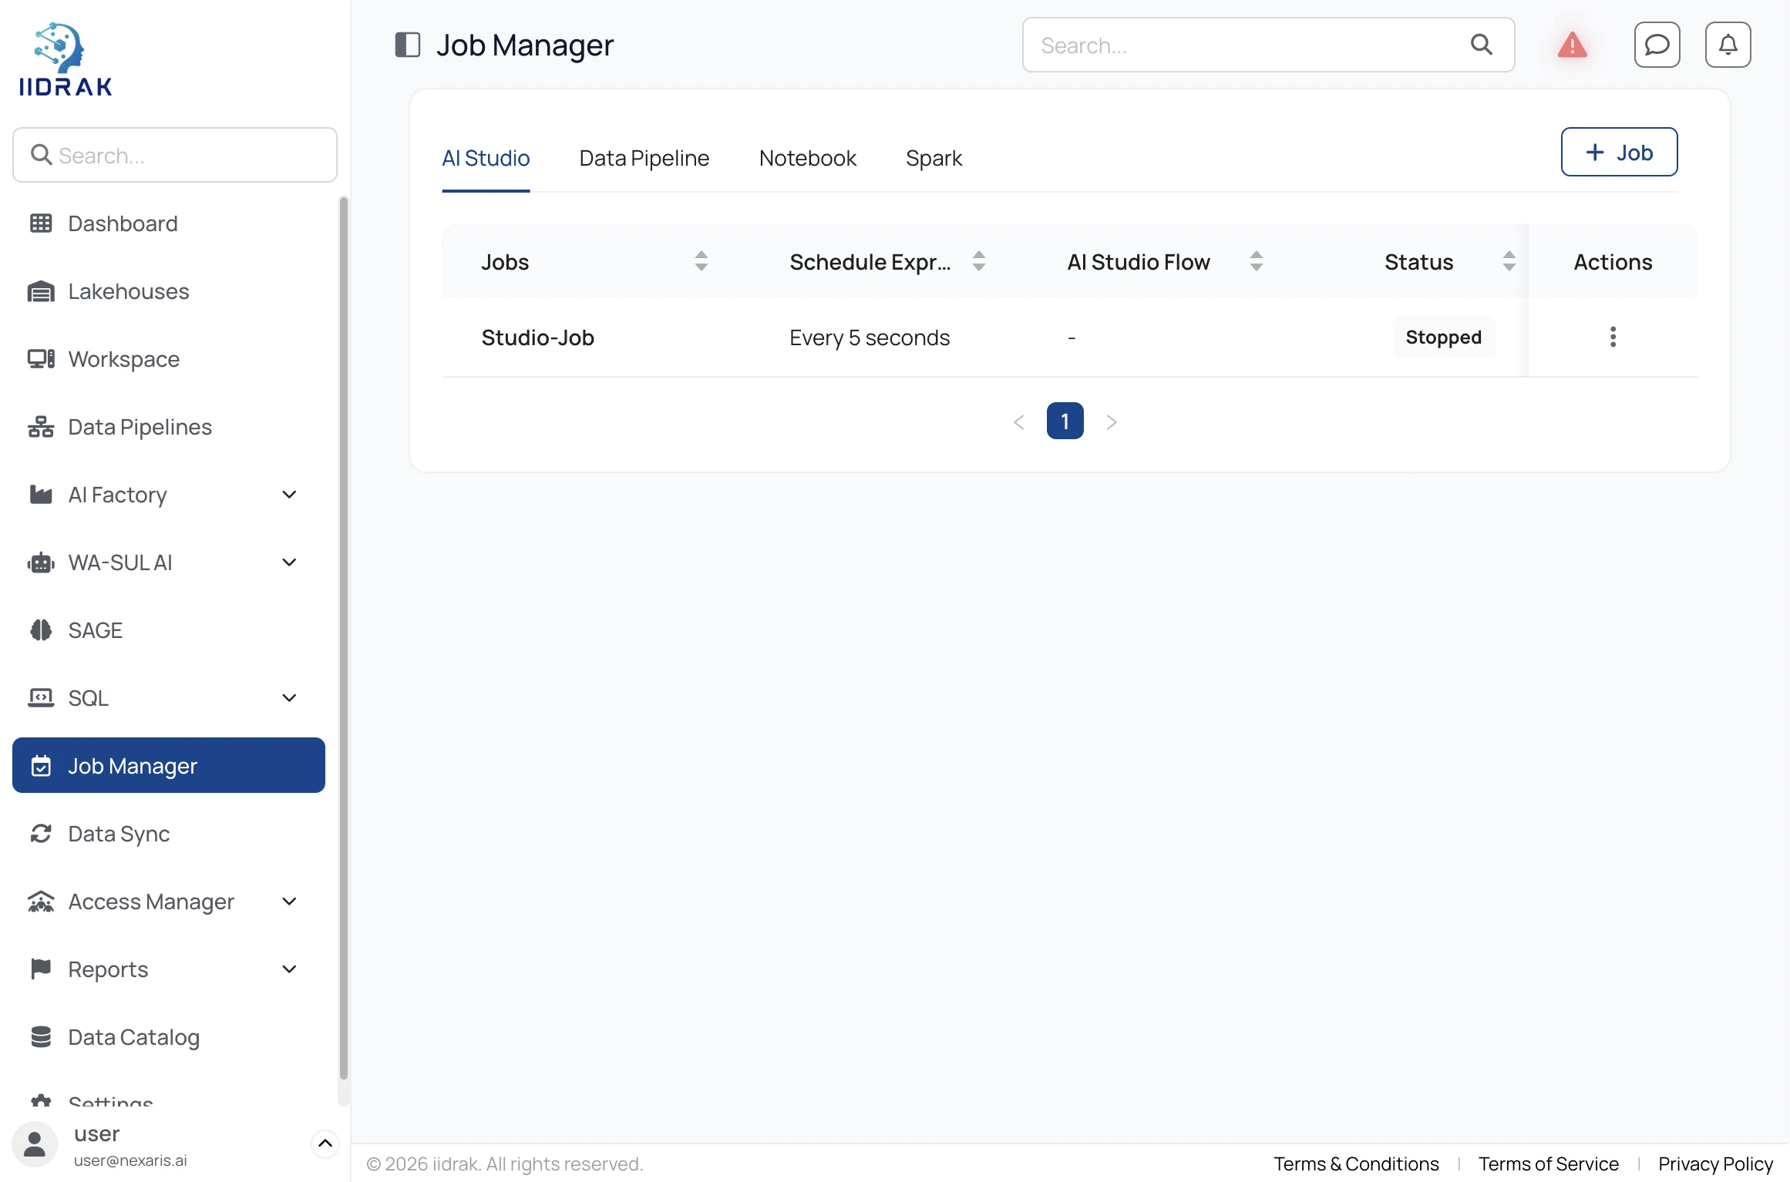Image resolution: width=1790 pixels, height=1182 pixels.
Task: Switch to the AI Studio tab
Action: coord(486,158)
